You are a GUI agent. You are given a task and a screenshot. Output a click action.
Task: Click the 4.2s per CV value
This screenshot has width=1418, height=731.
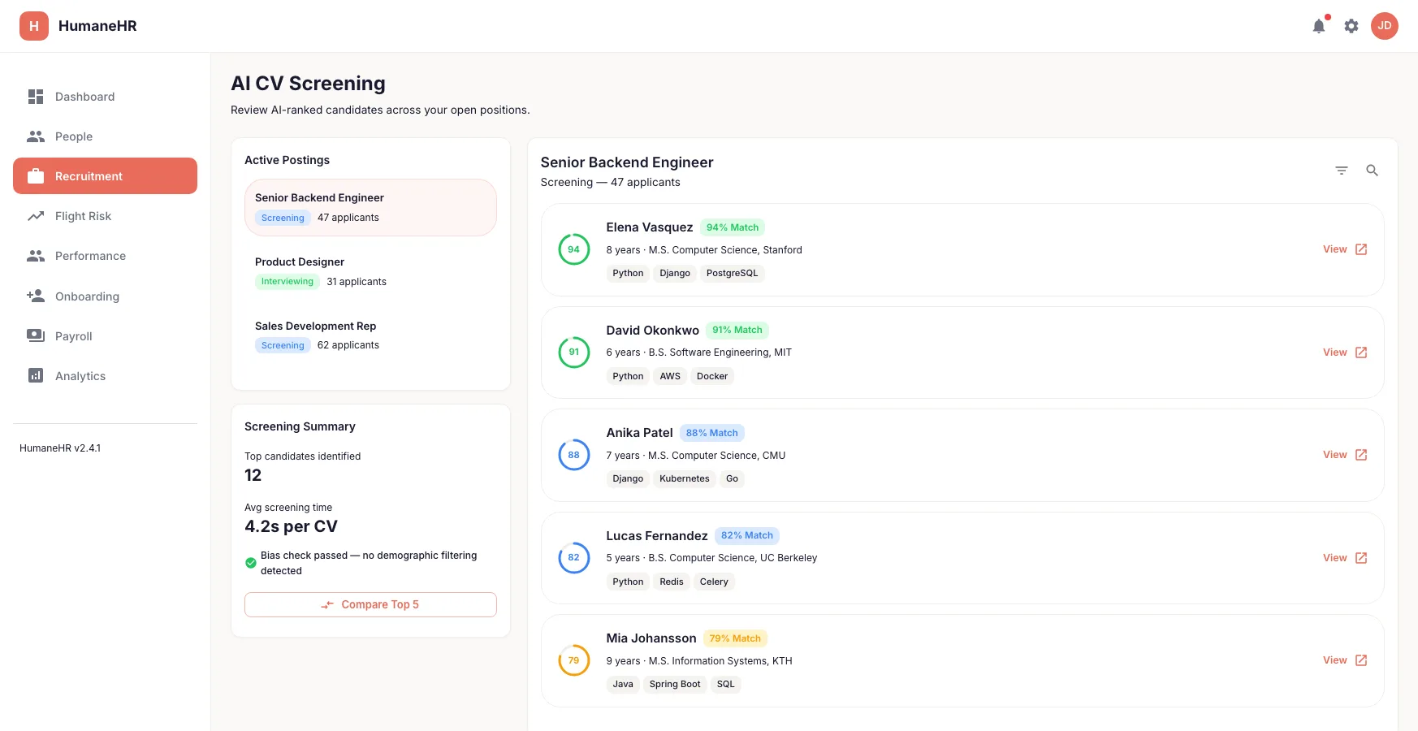pos(291,526)
